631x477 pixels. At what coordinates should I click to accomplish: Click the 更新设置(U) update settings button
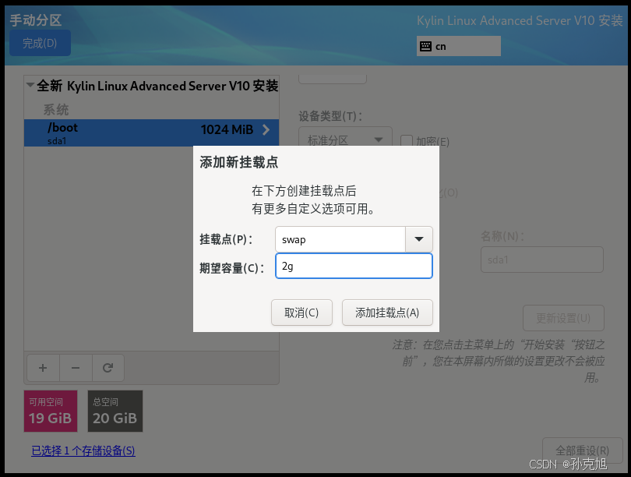(x=563, y=318)
